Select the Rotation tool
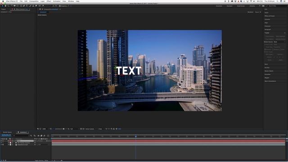288x162 pixels. [12, 6]
